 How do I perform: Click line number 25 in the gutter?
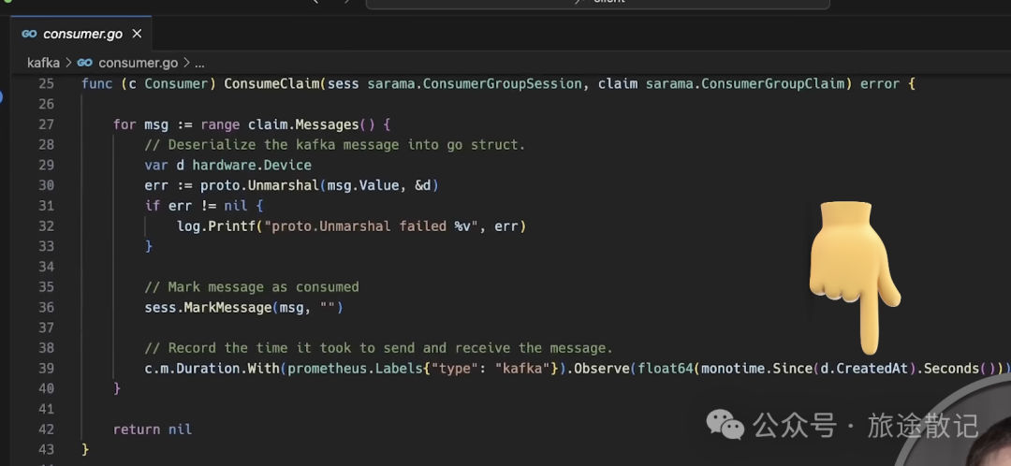(47, 84)
